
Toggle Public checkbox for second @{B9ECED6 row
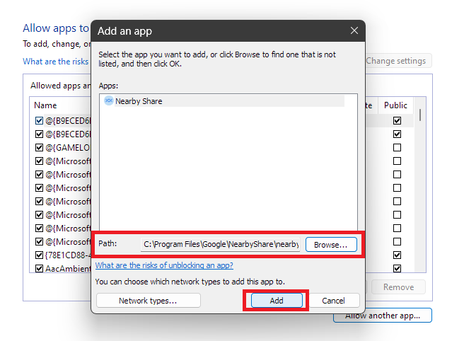(397, 134)
